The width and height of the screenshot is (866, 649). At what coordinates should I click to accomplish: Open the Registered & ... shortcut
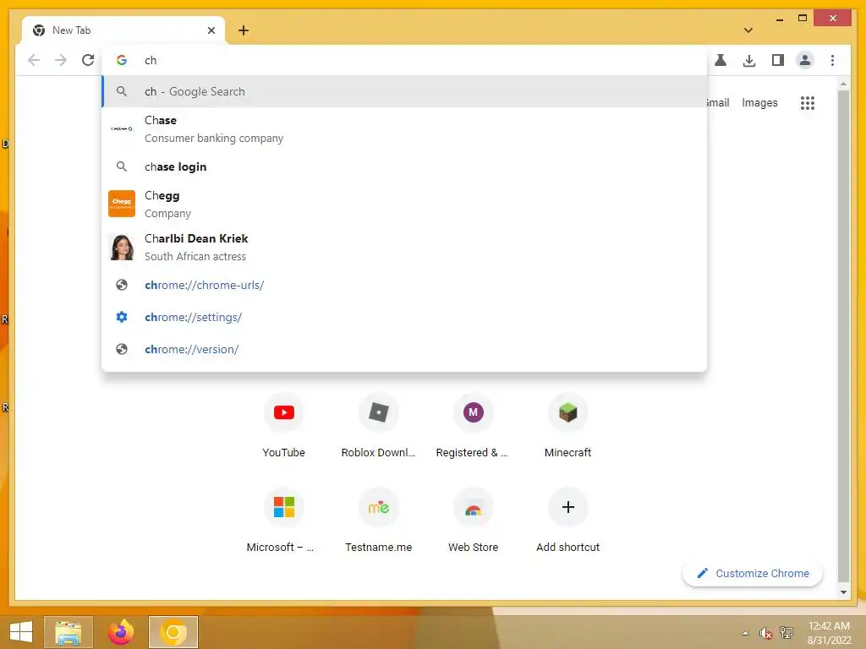[473, 426]
